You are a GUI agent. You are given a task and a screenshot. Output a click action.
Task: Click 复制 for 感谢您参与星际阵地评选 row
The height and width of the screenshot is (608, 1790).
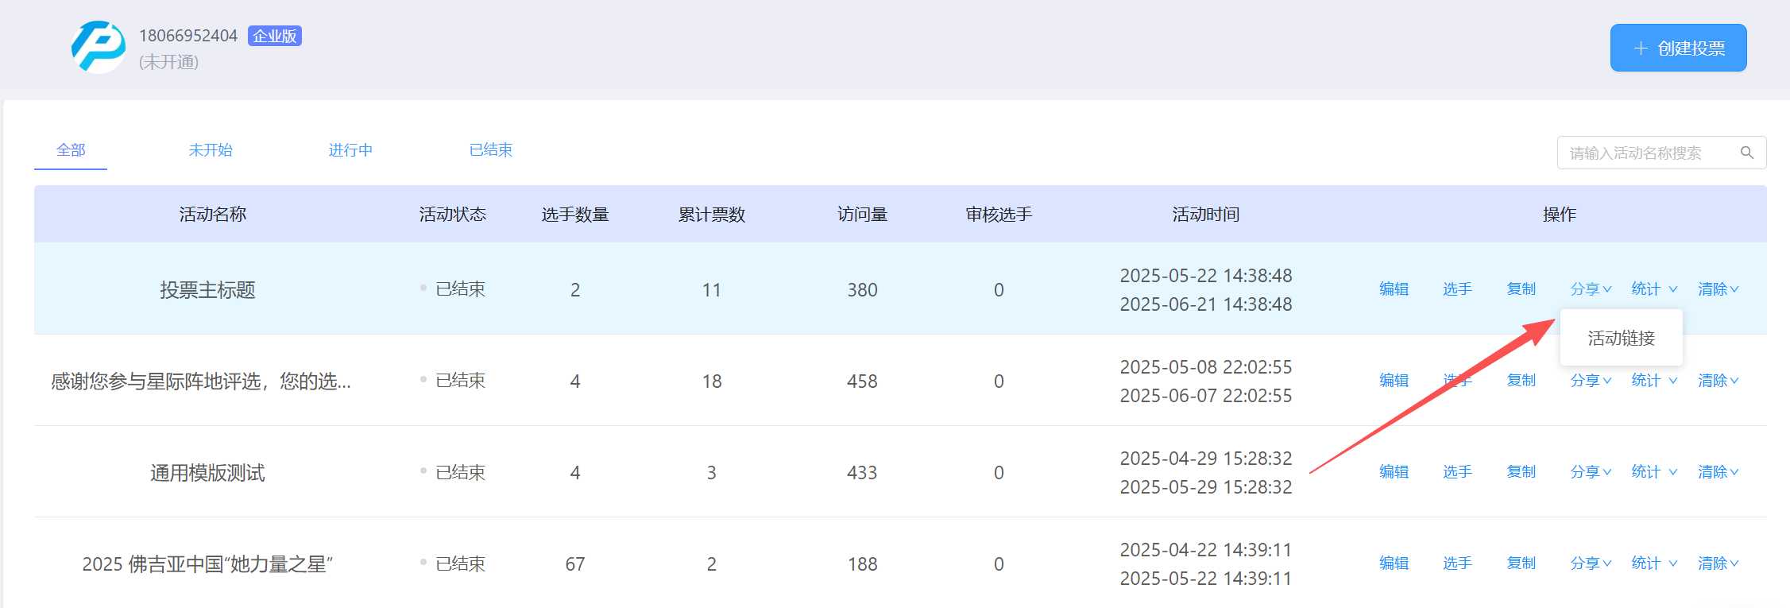click(1521, 381)
